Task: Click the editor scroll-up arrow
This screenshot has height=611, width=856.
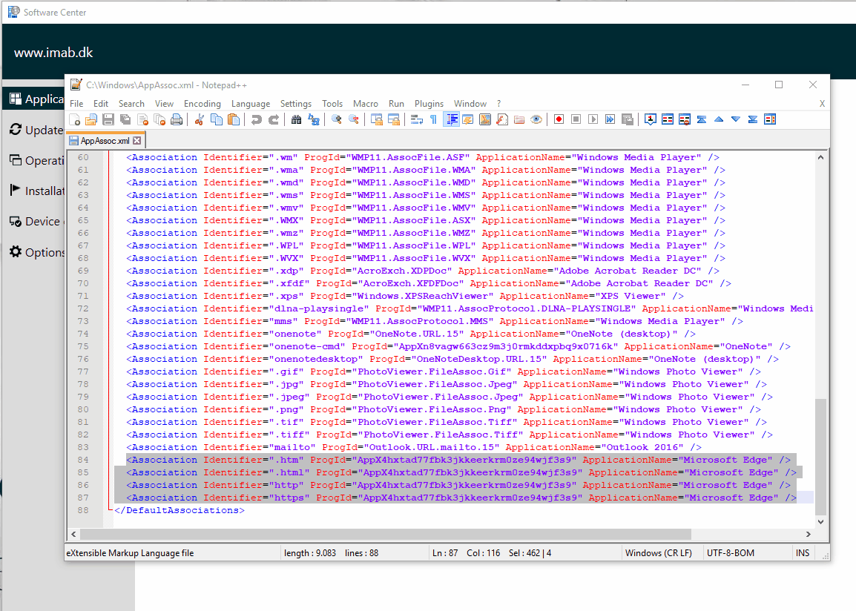Action: click(x=820, y=157)
